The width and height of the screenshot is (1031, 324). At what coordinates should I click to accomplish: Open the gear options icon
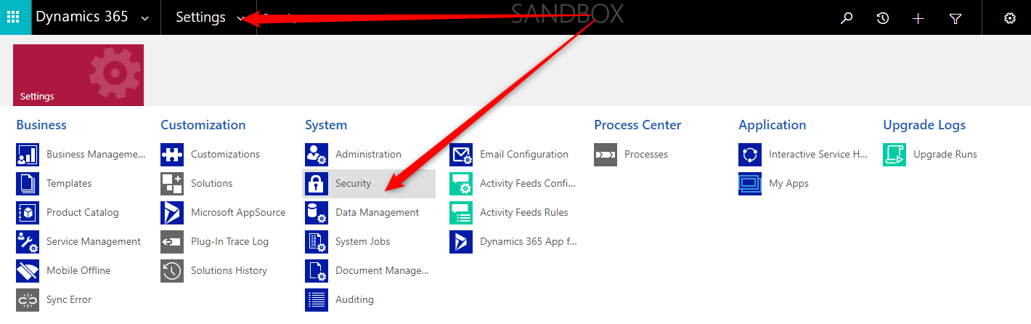pos(1009,18)
